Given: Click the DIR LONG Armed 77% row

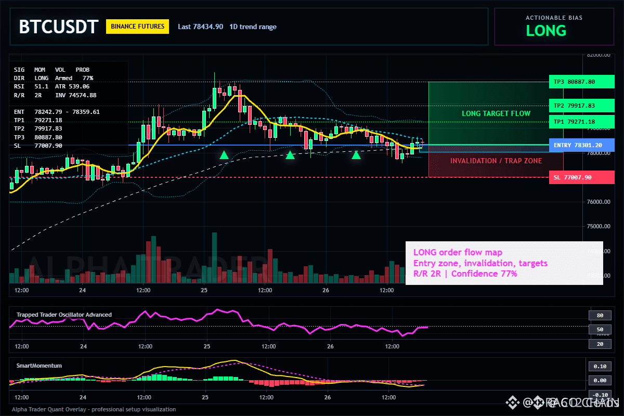Looking at the screenshot, I should (54, 78).
